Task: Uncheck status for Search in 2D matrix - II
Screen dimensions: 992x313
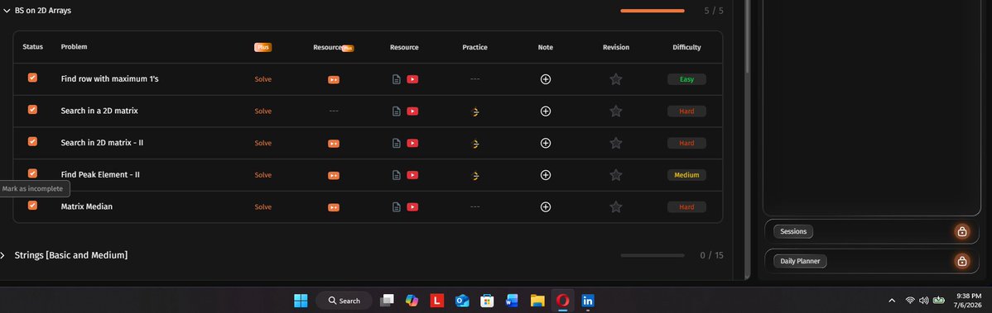Action: click(x=32, y=141)
